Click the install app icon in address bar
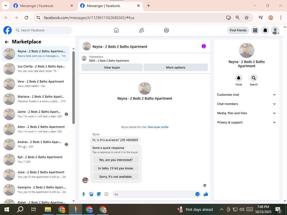Image resolution: width=287 pixels, height=215 pixels. point(229,18)
